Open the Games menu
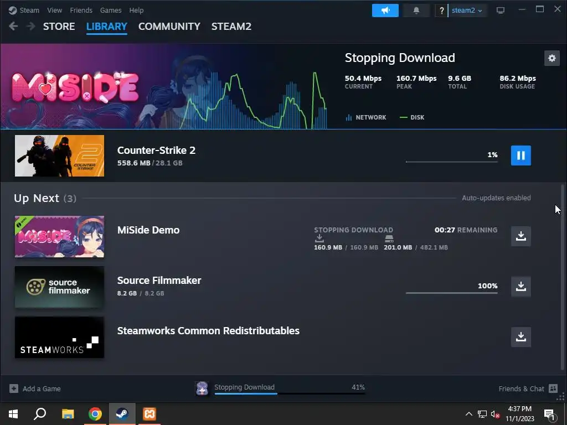Screen dimensions: 567x425 [111, 10]
